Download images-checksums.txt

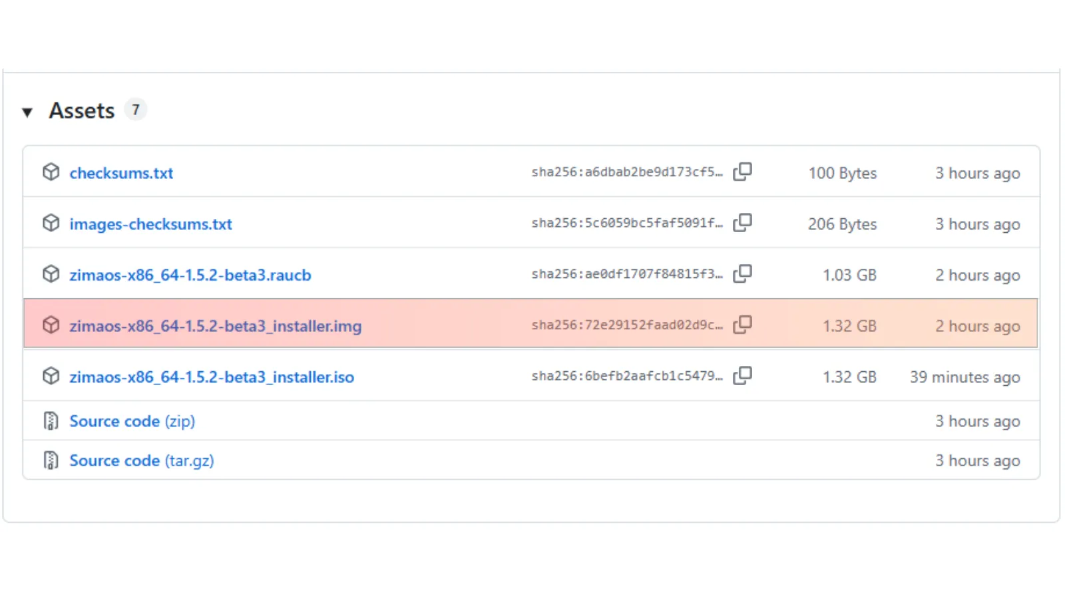click(x=150, y=224)
